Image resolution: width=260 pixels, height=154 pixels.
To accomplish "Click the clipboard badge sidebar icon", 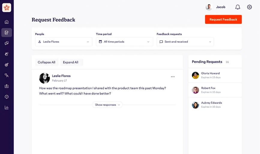I will tap(7, 86).
